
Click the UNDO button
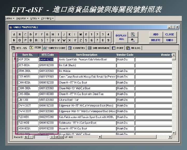click(x=170, y=40)
